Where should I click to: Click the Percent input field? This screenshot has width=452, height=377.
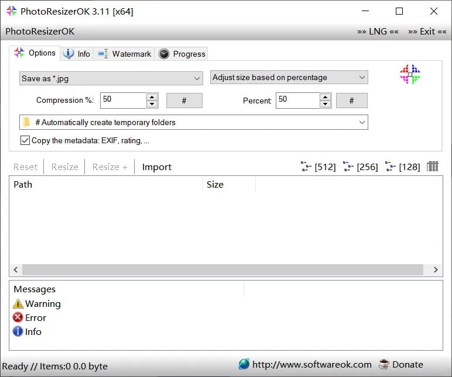[298, 100]
